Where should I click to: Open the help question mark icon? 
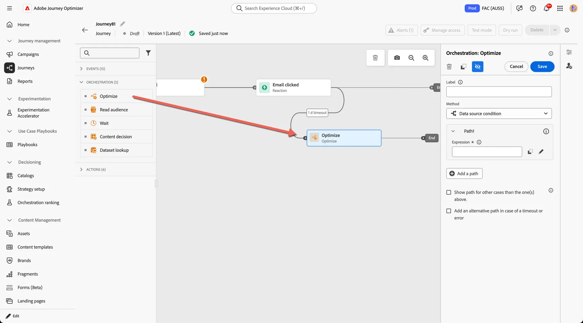(x=533, y=8)
